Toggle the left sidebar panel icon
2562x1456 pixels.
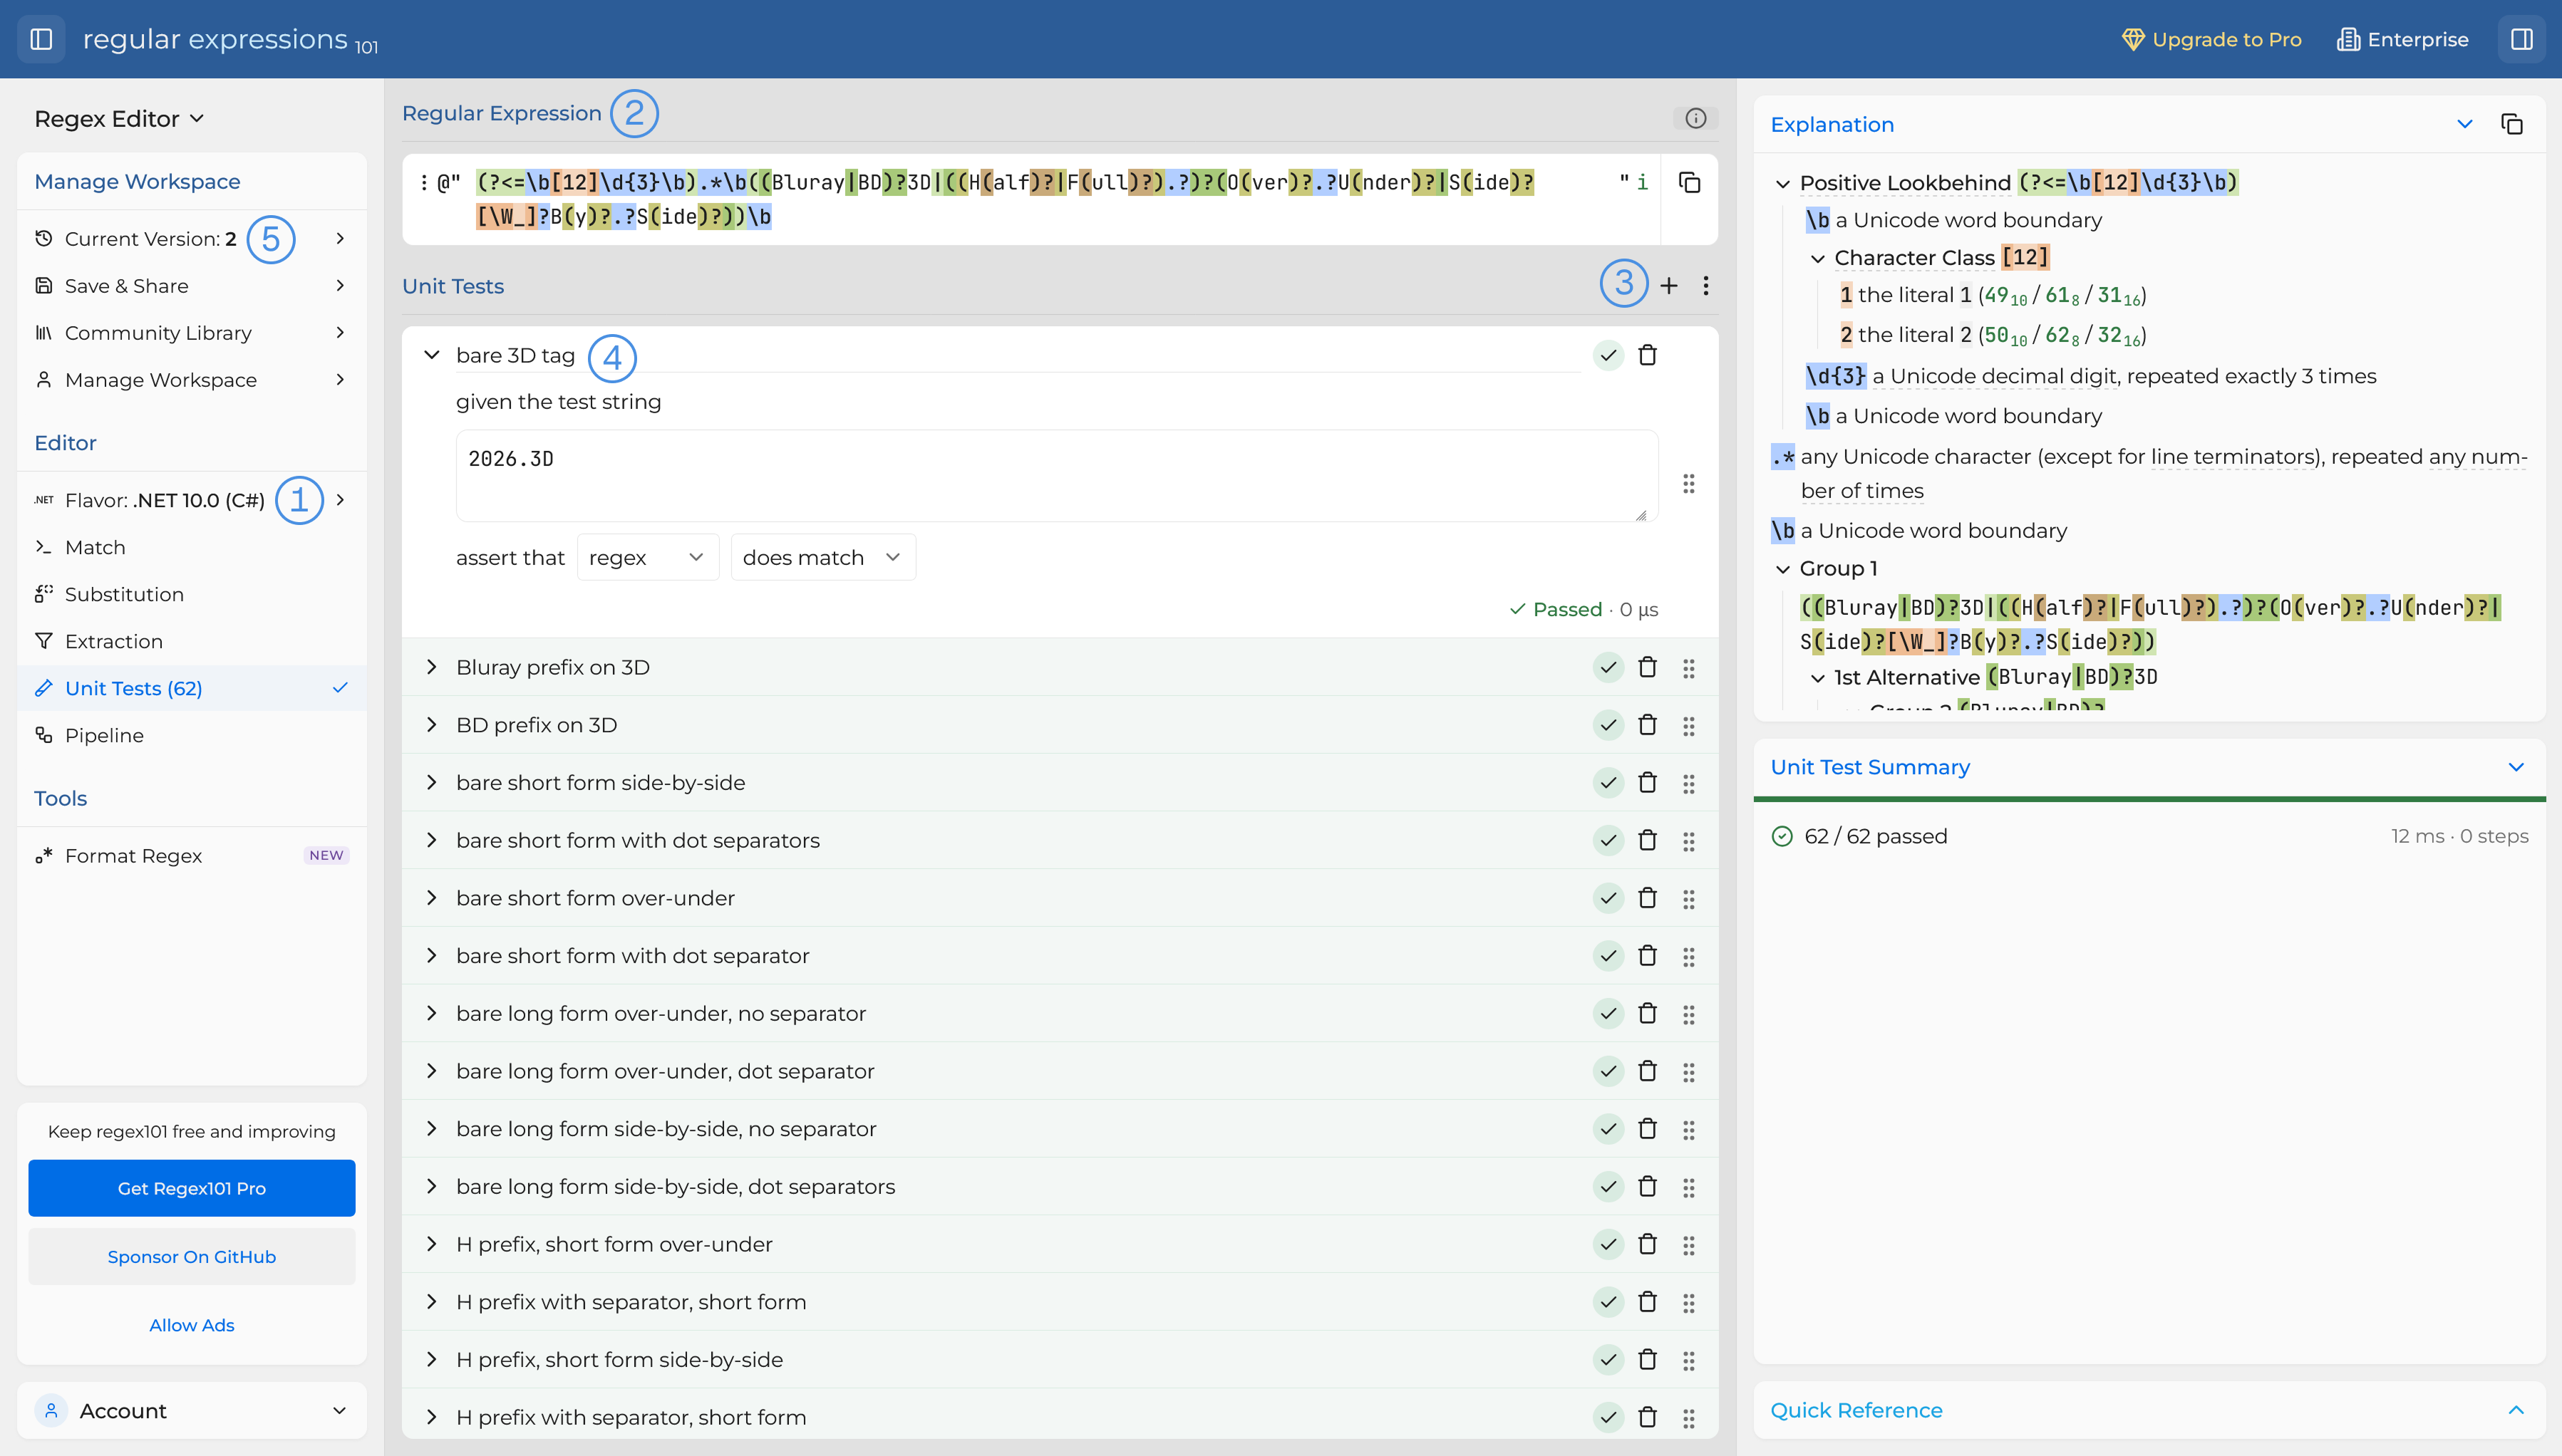click(x=41, y=39)
